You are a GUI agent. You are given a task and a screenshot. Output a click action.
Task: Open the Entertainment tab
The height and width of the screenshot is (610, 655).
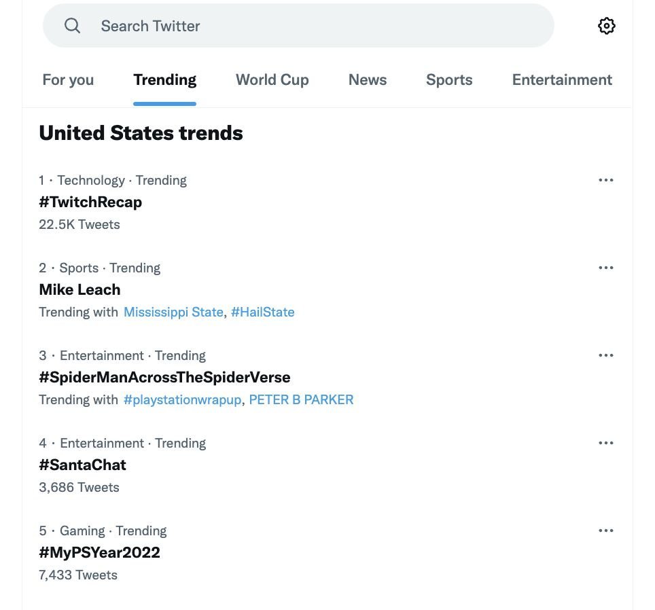coord(563,79)
